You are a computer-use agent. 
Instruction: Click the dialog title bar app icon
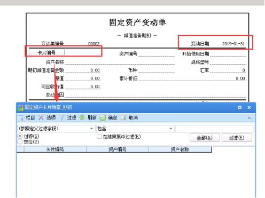tap(20, 107)
